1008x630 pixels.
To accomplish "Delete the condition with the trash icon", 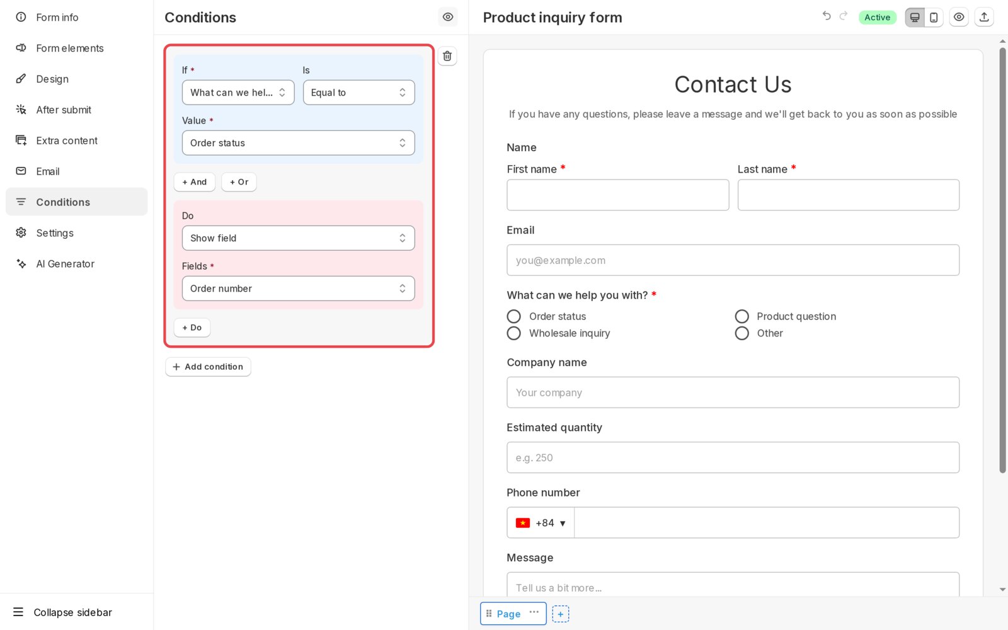I will tap(447, 56).
